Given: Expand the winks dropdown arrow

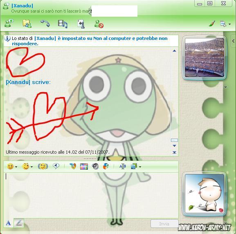Looking at the screenshot, I should [x=31, y=167].
